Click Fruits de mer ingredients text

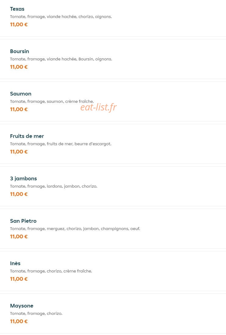pyautogui.click(x=61, y=144)
